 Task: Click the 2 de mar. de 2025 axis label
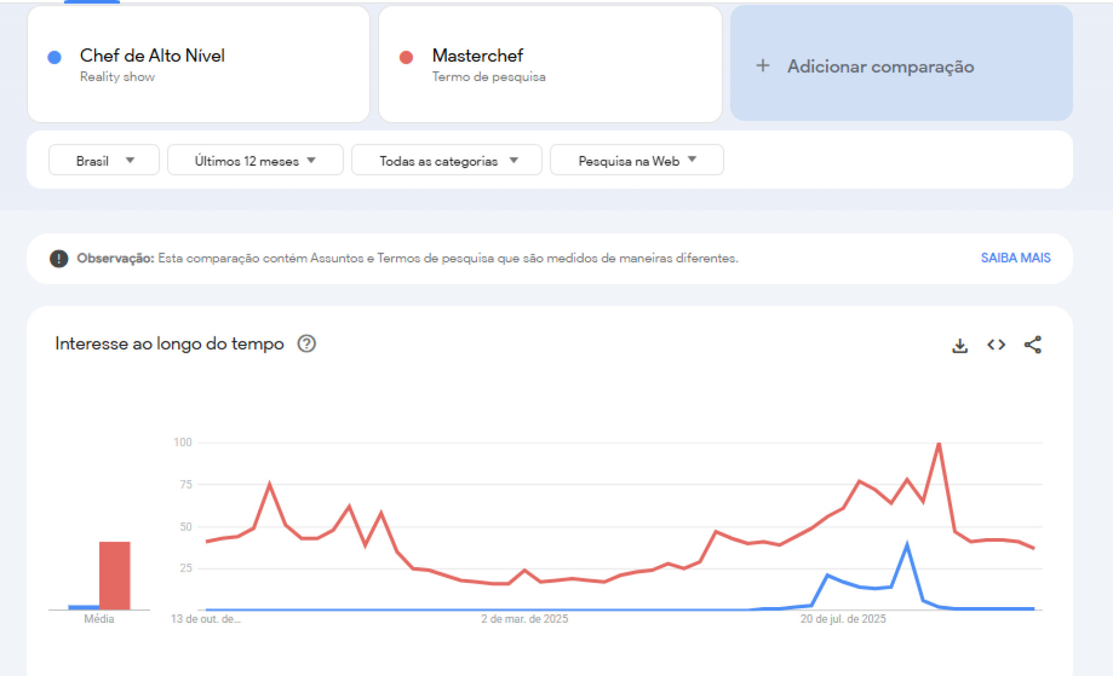524,619
